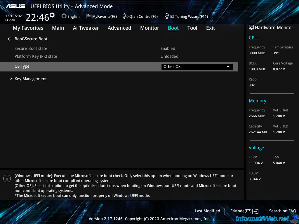The width and height of the screenshot is (299, 224).
Task: Click the info icon beside the help text
Action: [7, 178]
